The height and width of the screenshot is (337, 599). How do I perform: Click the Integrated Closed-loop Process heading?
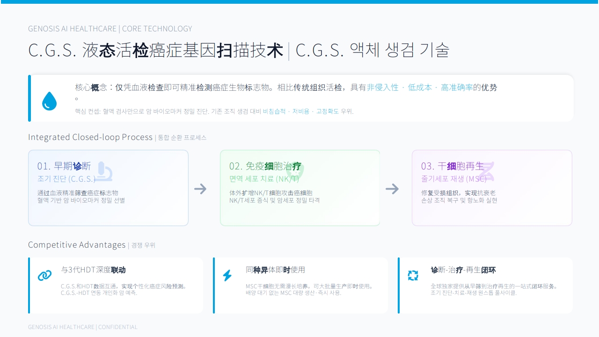90,137
